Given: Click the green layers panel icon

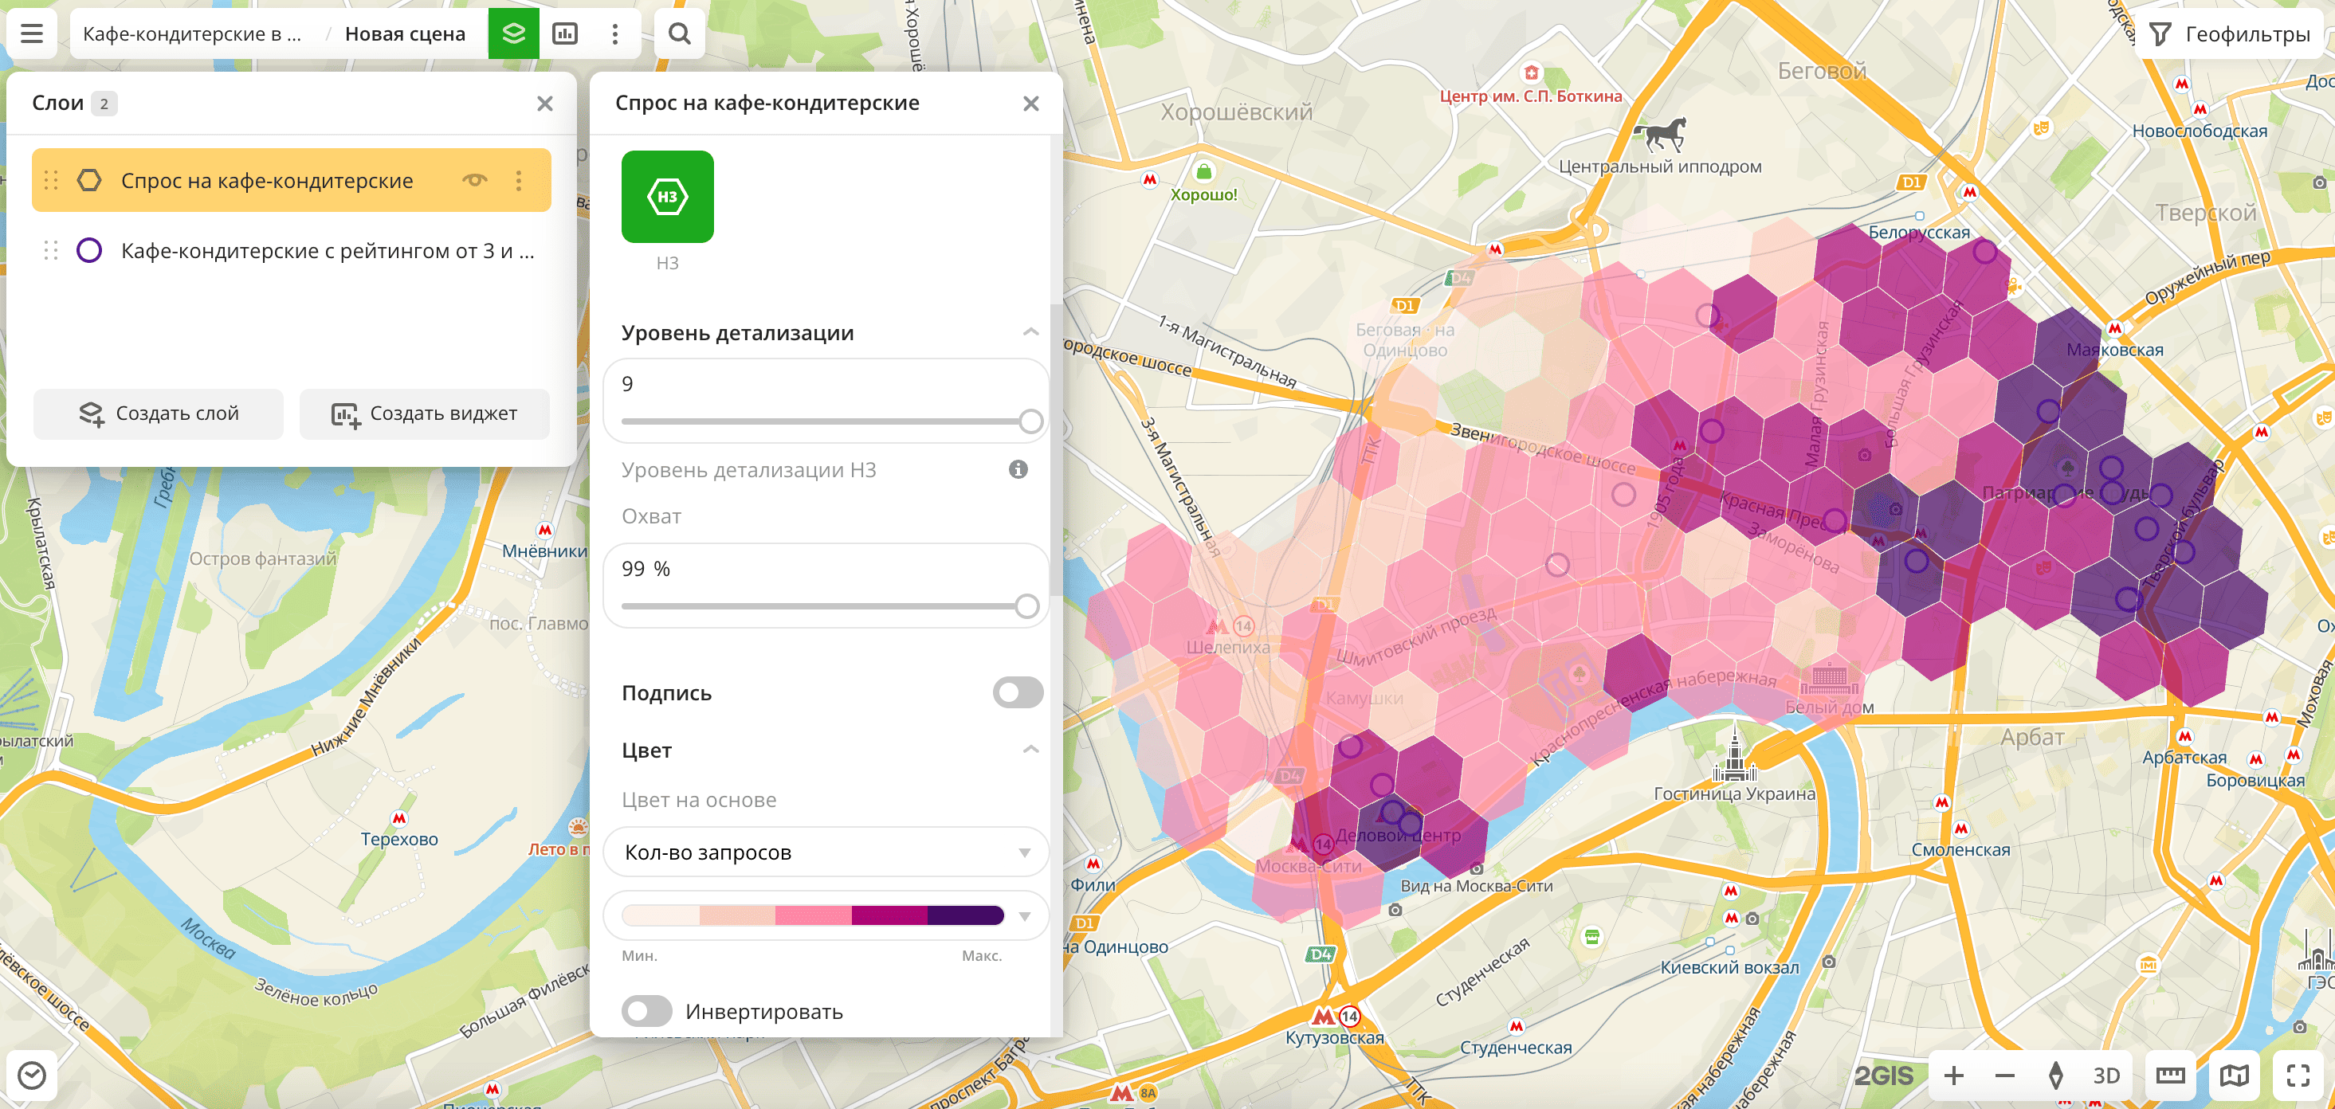Looking at the screenshot, I should tap(513, 34).
